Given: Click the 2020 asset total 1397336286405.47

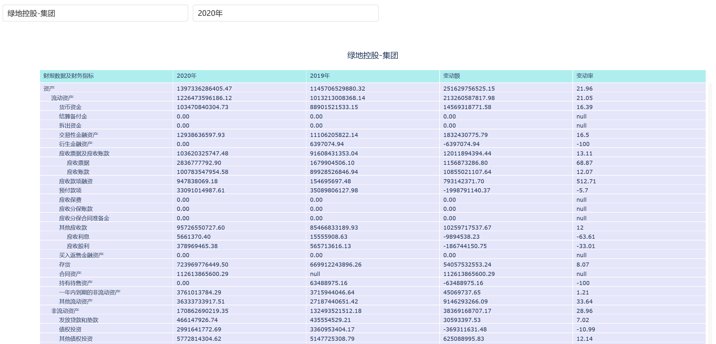Looking at the screenshot, I should 204,89.
